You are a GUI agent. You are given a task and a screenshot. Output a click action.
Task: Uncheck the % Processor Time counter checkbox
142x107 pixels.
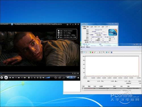(x=83, y=88)
